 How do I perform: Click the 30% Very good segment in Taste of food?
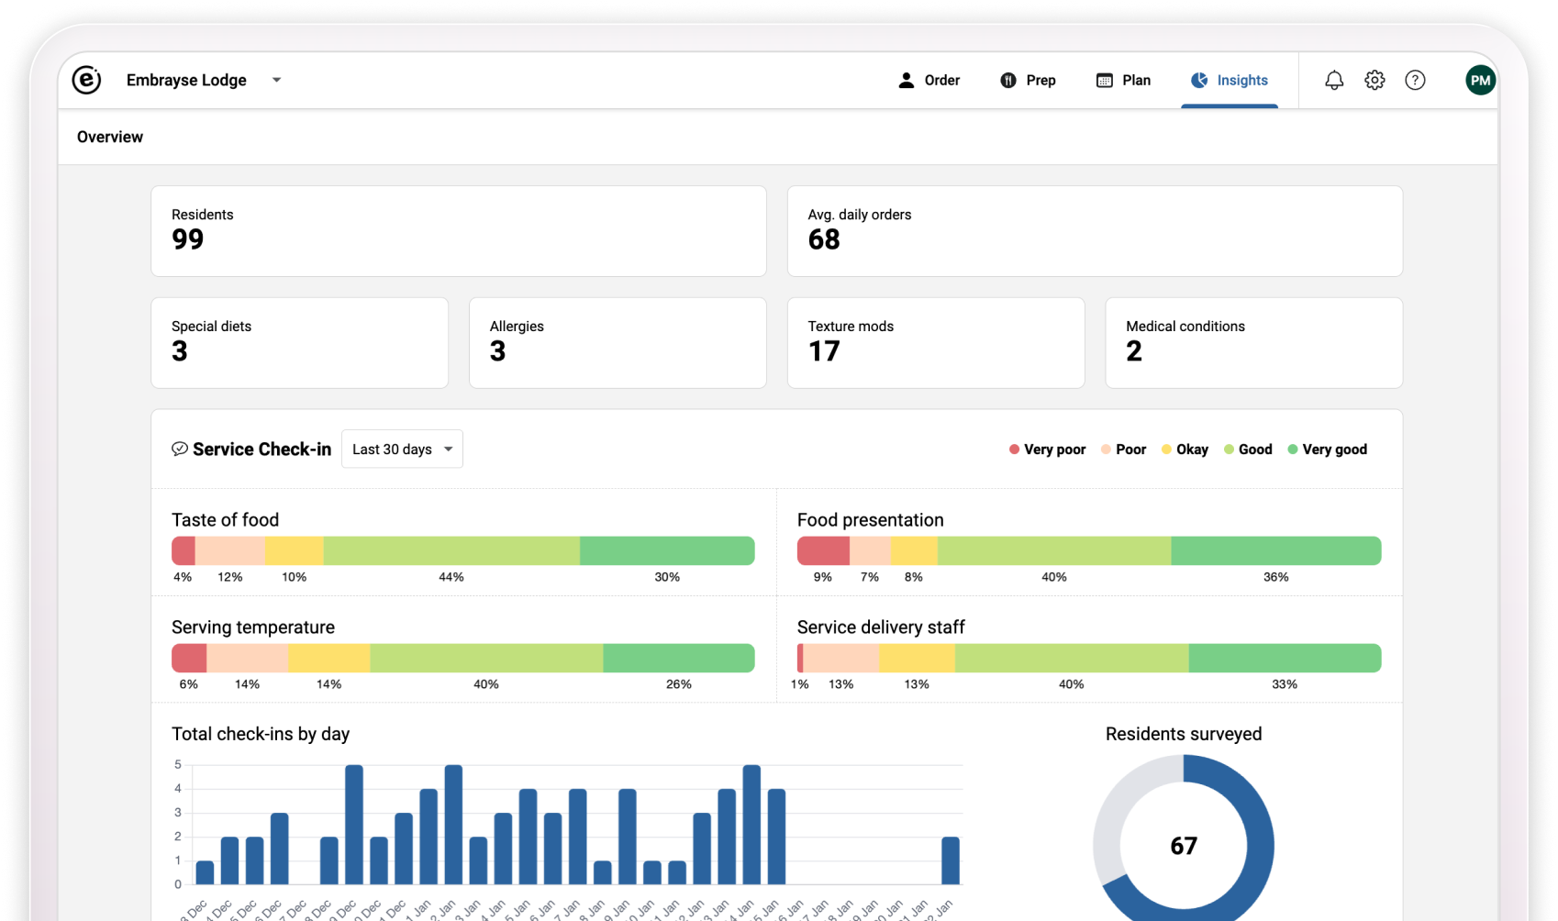[667, 550]
